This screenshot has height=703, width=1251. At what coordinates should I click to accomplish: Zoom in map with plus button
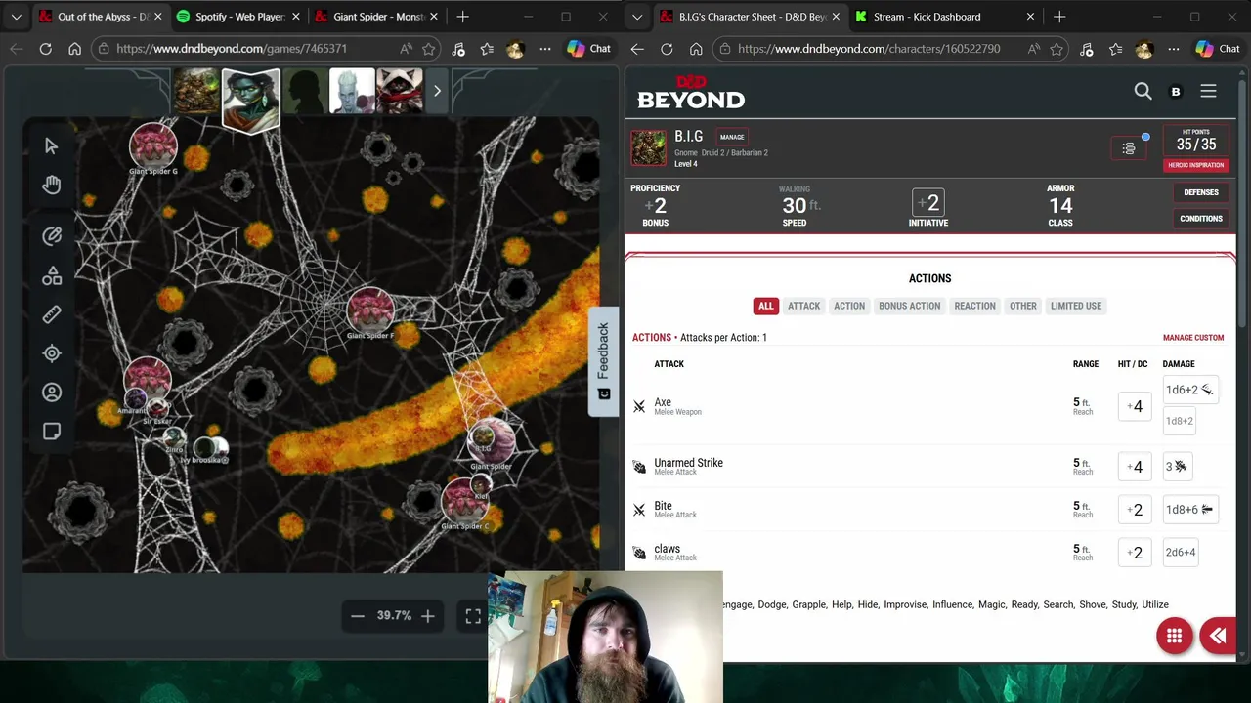427,615
